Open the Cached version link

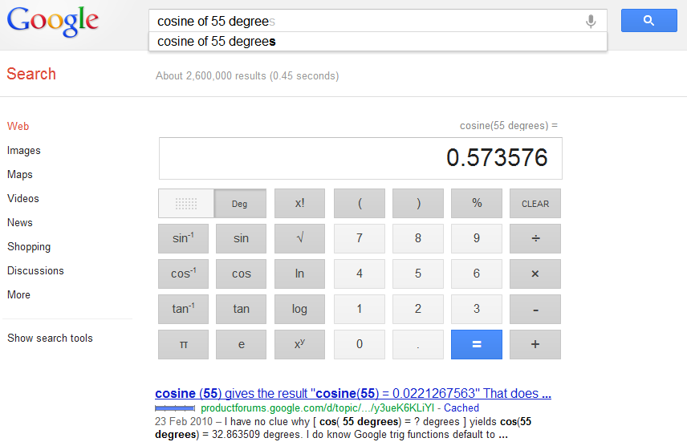point(461,408)
